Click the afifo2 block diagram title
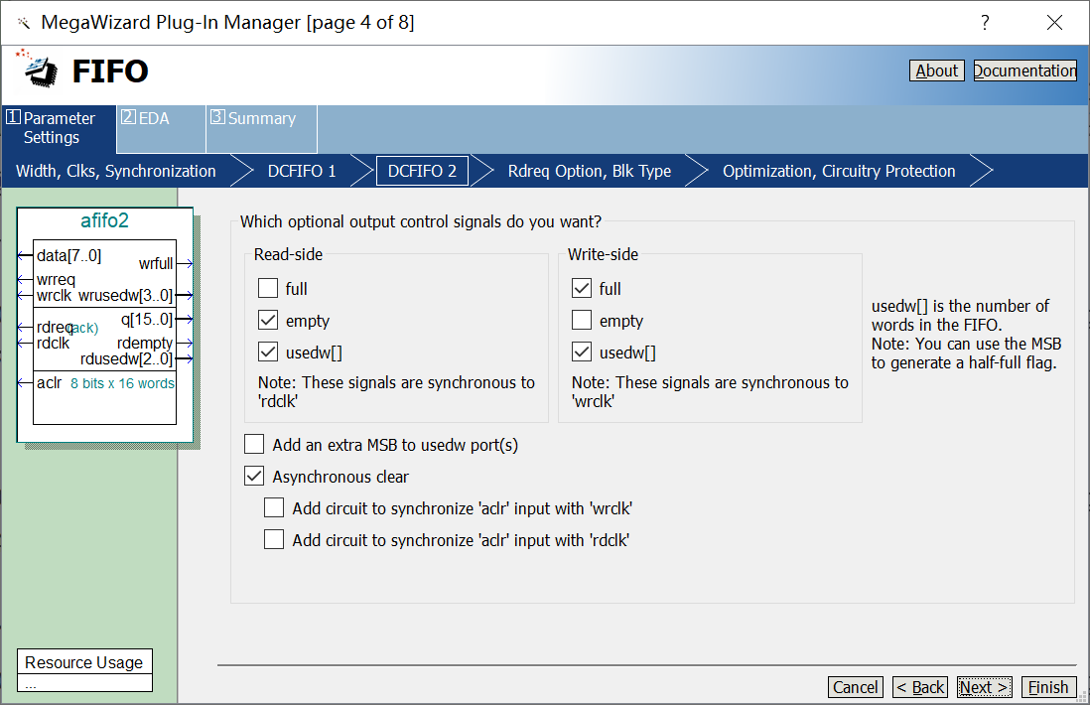 point(105,220)
